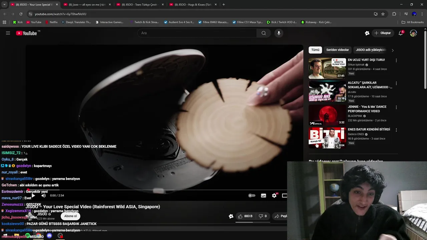Open the account avatar menu
This screenshot has height=240, width=427.
pos(413,33)
